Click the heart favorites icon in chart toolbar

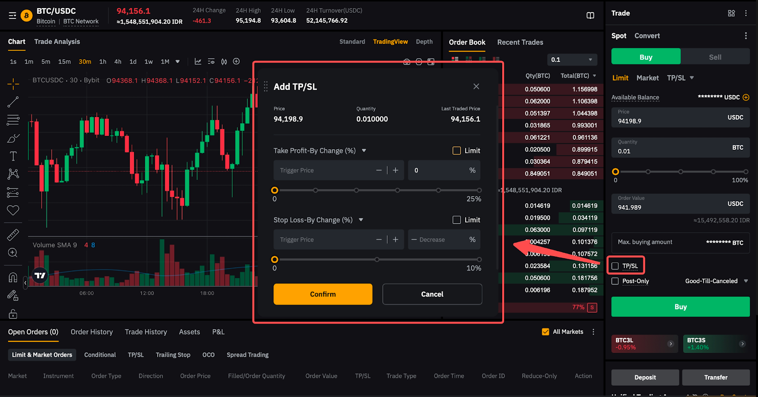tap(13, 210)
